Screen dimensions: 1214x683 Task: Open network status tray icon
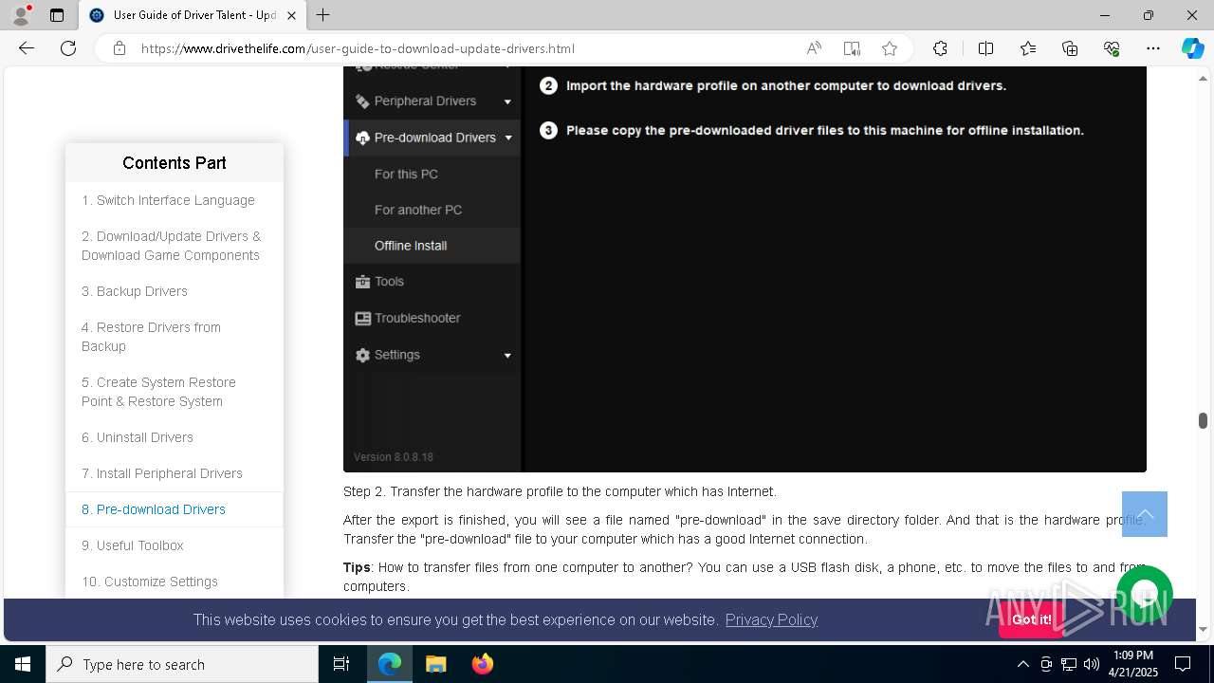(x=1069, y=664)
